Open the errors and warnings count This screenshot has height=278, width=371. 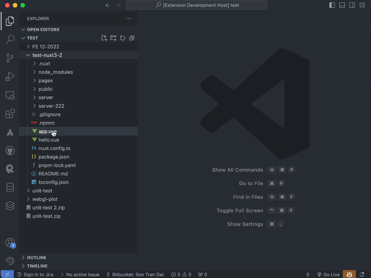(x=181, y=275)
